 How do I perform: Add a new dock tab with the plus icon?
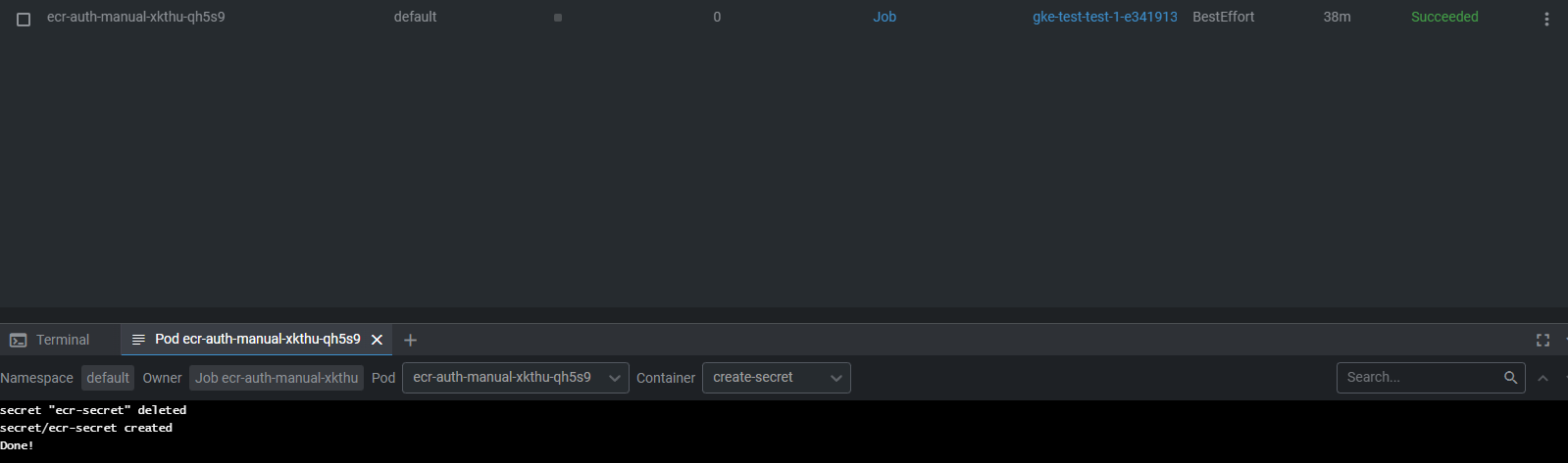click(410, 340)
